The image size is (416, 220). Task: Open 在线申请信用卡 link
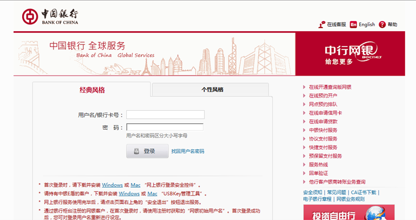click(325, 113)
